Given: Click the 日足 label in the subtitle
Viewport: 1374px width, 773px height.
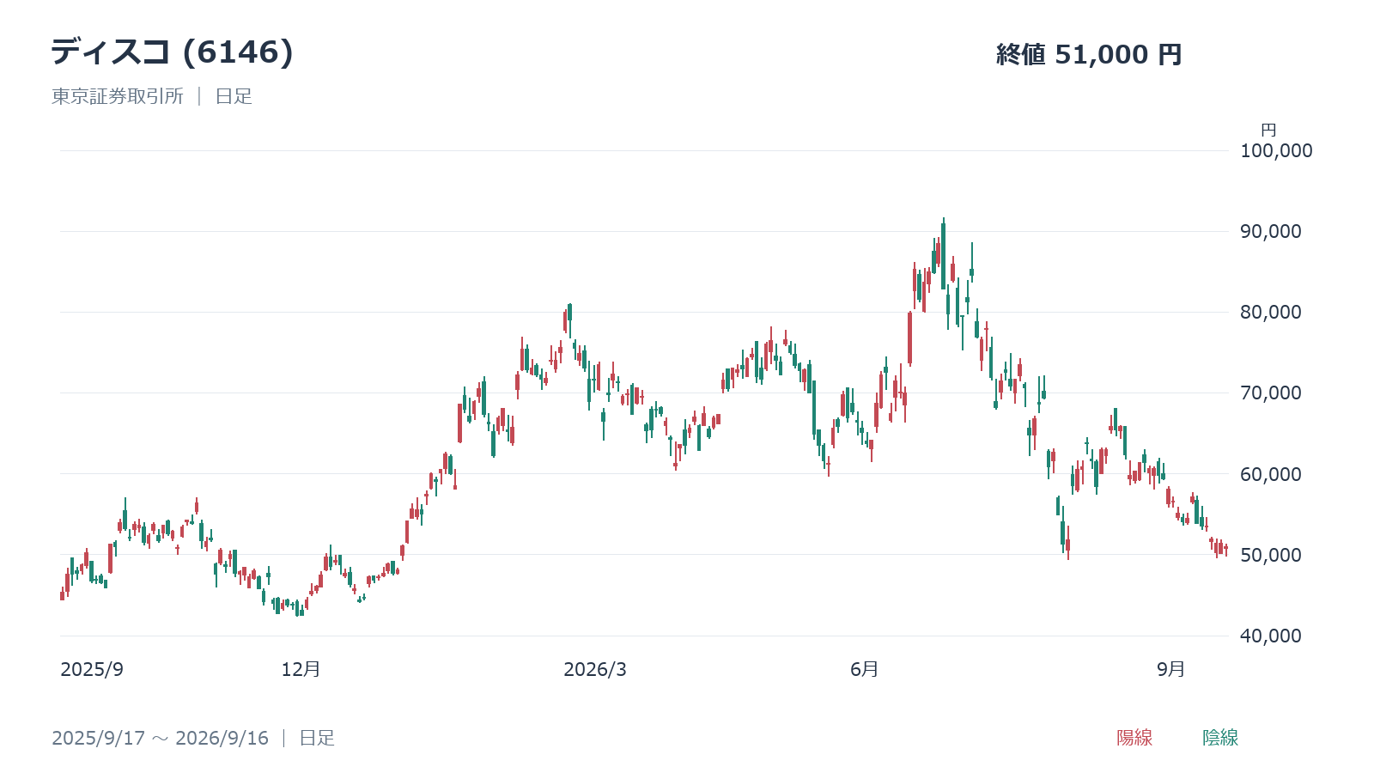Looking at the screenshot, I should (x=234, y=96).
